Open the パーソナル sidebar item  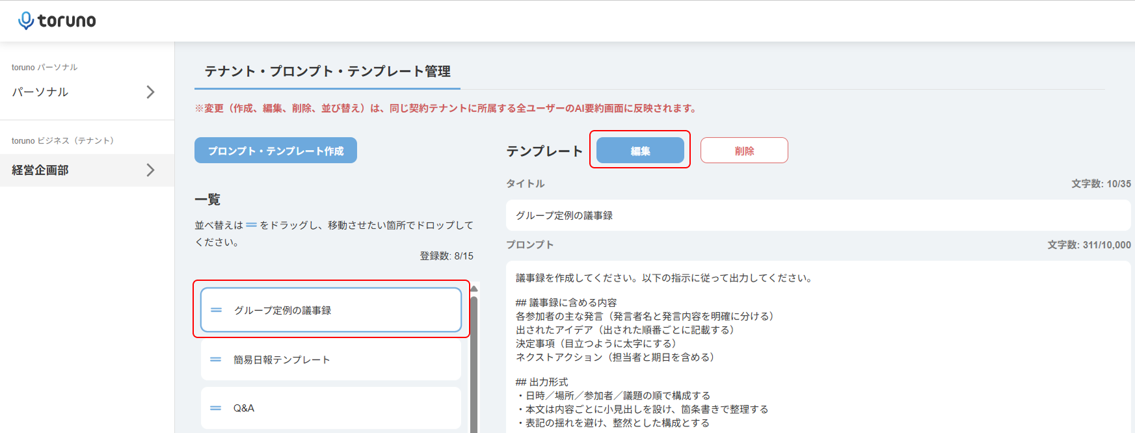tap(87, 92)
